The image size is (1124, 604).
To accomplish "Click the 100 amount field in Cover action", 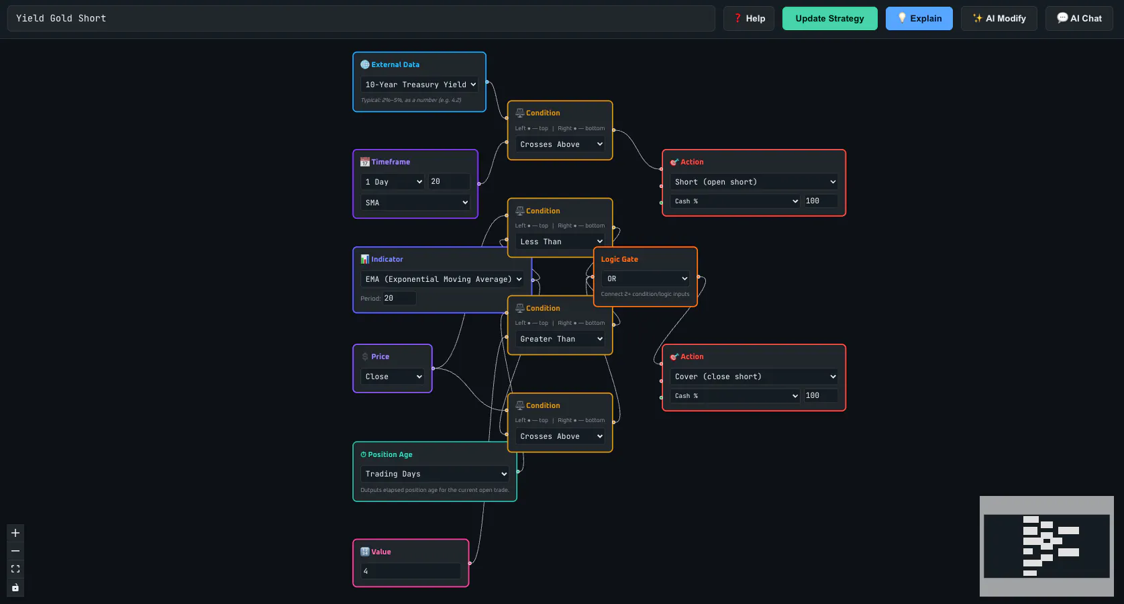I will [x=821, y=395].
